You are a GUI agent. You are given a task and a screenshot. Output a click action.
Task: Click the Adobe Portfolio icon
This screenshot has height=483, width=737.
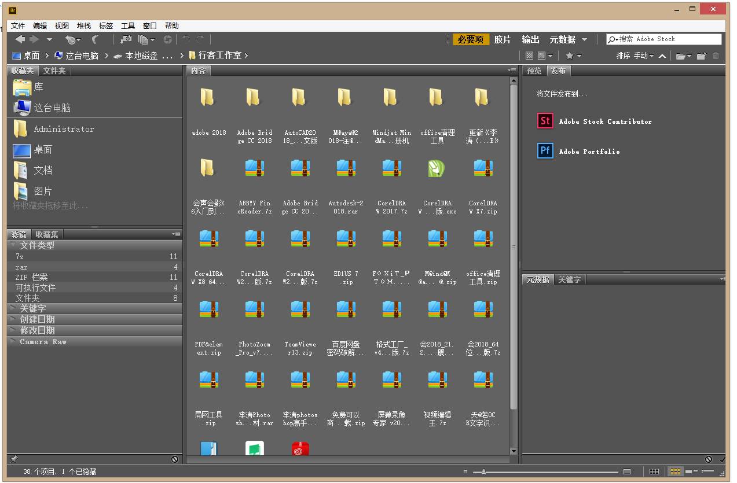(x=544, y=151)
